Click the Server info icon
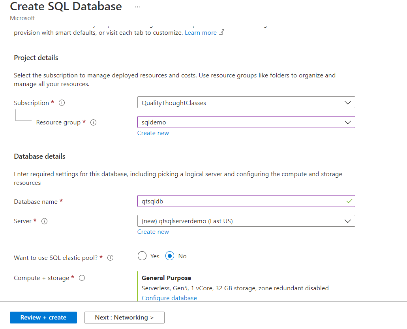 point(44,221)
